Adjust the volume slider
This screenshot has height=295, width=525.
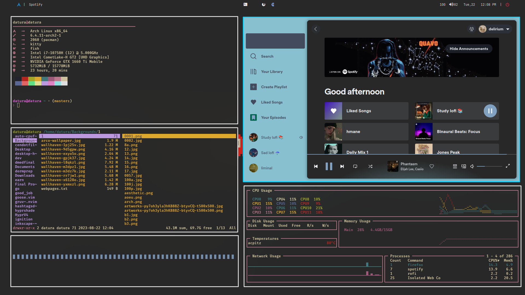pos(489,166)
